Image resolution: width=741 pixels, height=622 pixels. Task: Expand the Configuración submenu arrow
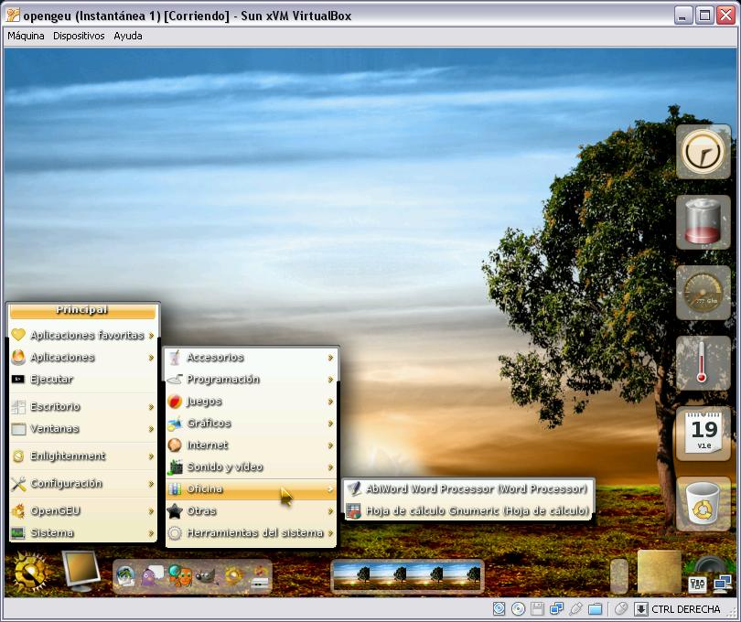(x=151, y=484)
